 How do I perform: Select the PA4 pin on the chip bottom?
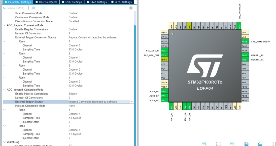[x=185, y=106]
